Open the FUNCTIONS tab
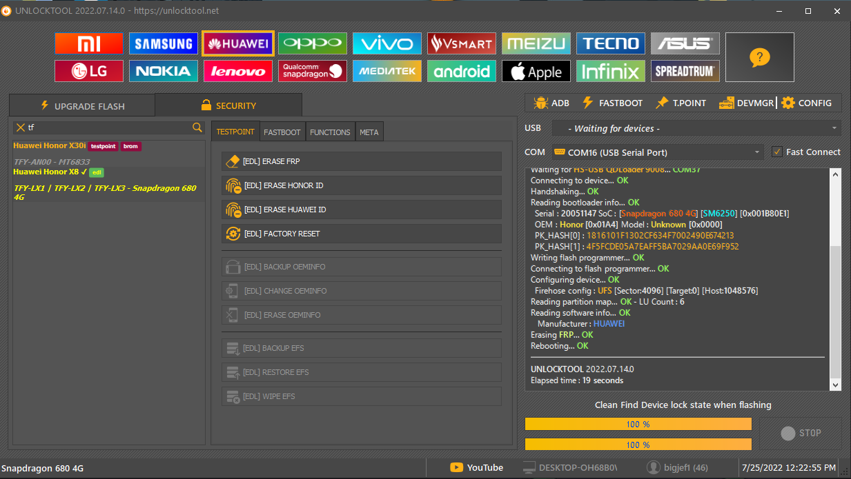 (x=330, y=132)
